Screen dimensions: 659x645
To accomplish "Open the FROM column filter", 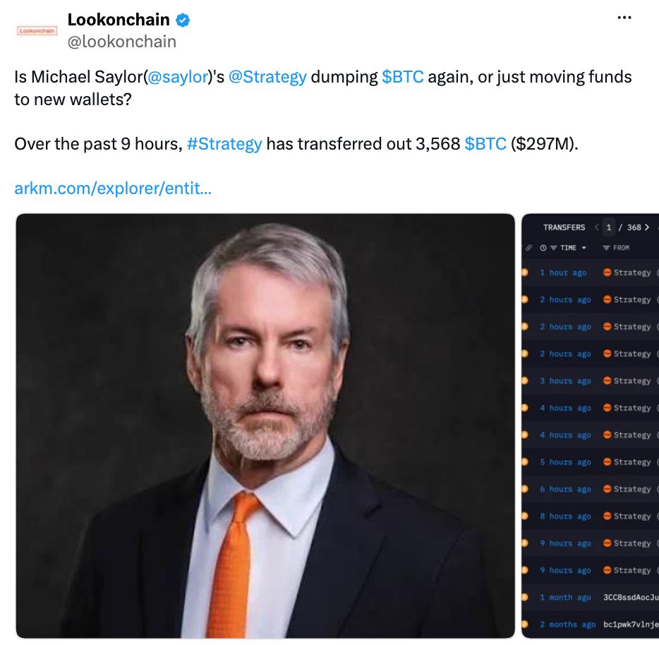I will coord(606,248).
